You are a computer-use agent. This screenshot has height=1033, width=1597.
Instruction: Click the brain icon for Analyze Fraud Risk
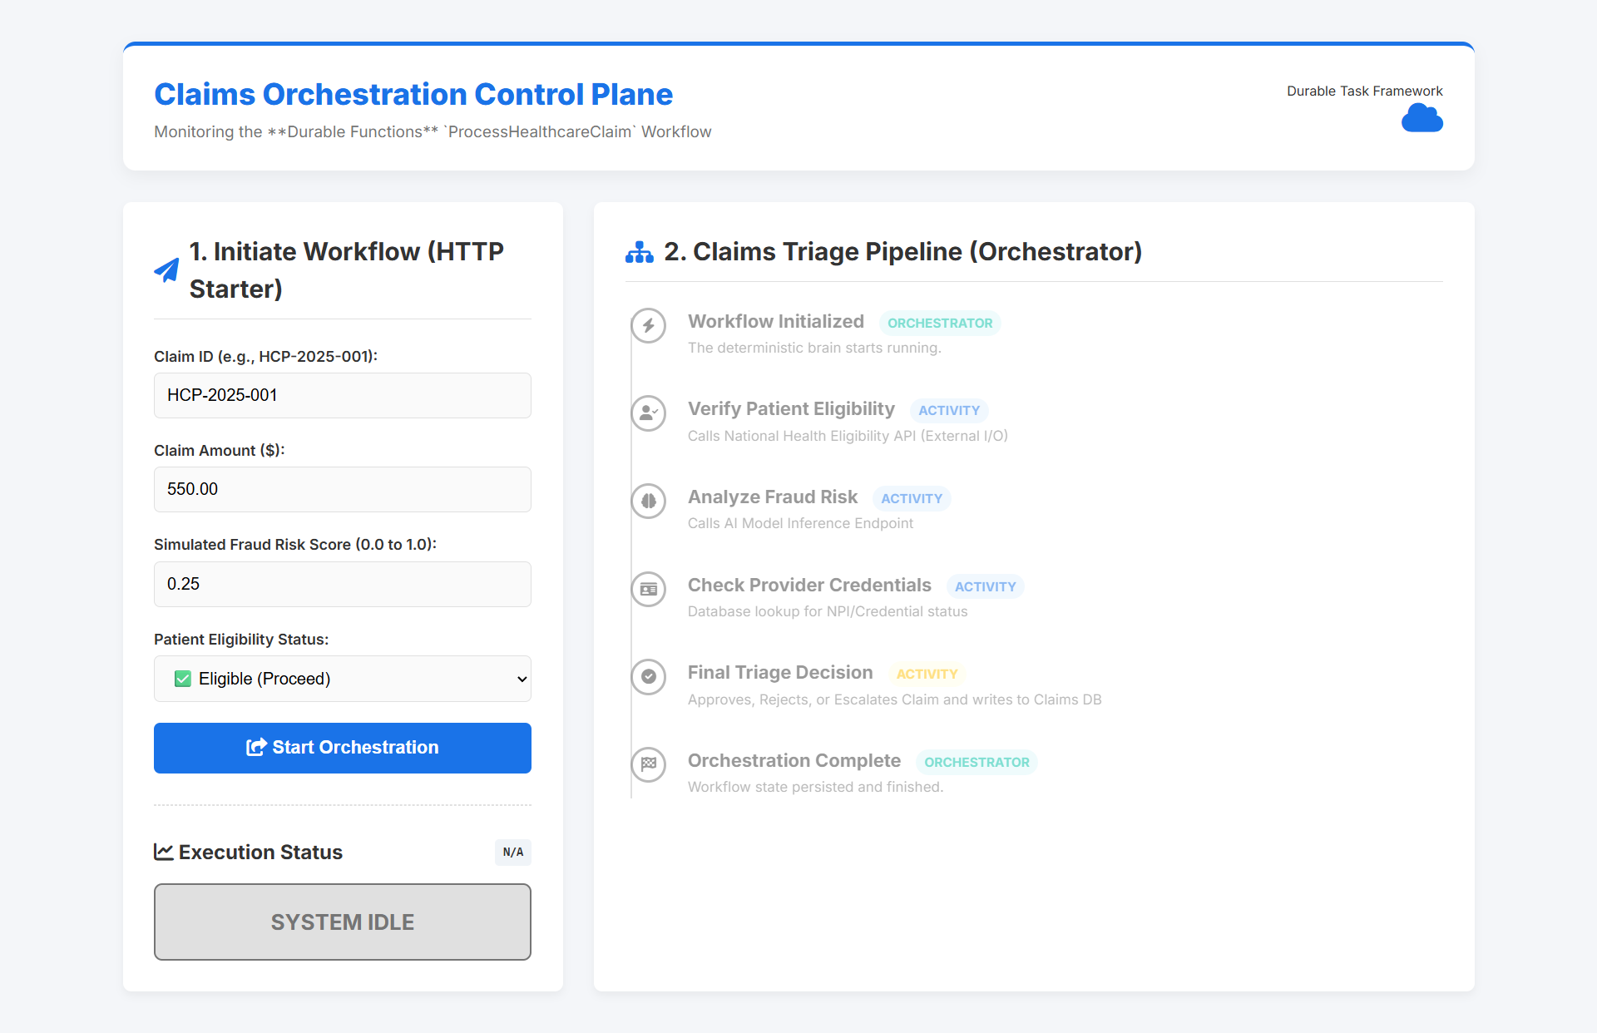click(649, 501)
